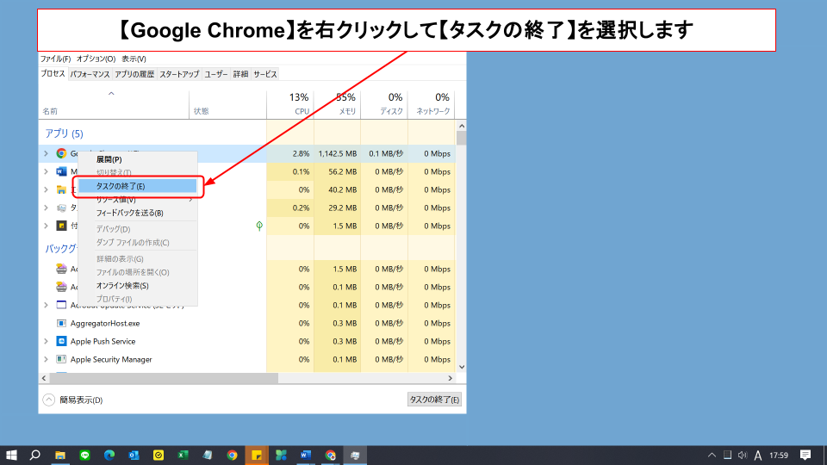Viewport: 827px width, 465px height.
Task: Expand the Apple Security Manager row
Action: 47,359
